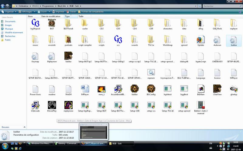The height and width of the screenshot is (151, 243).
Task: Click the volume icon in system tray
Action: pyautogui.click(x=228, y=149)
